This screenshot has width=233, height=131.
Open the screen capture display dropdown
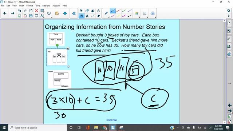(x=49, y=13)
